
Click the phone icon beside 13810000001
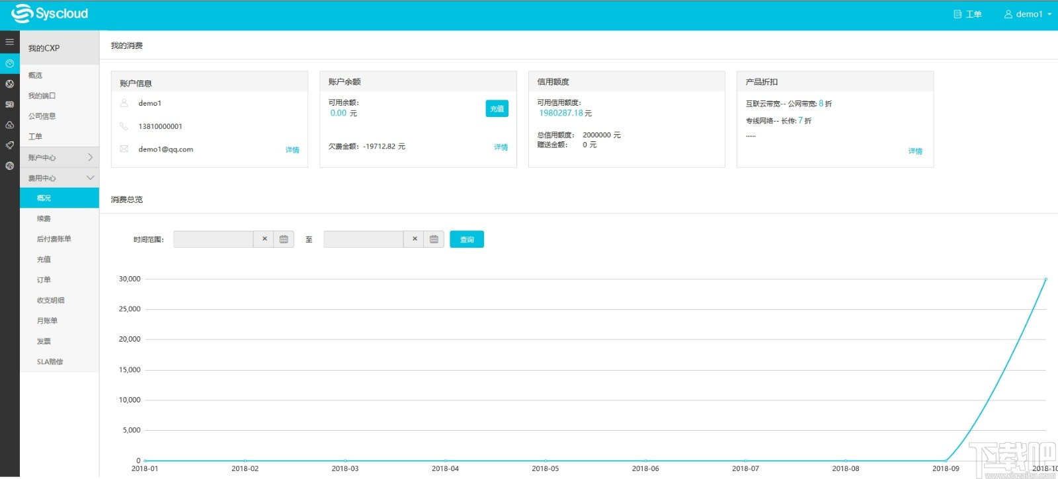pyautogui.click(x=124, y=126)
